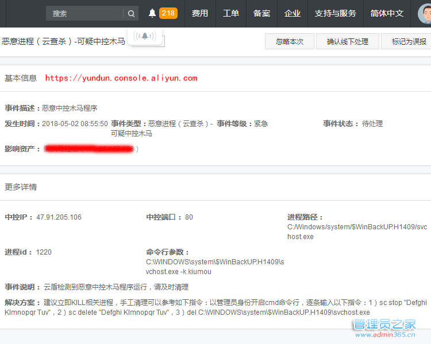The image size is (431, 344).
Task: Click the 事件说明 text about 云盾检测
Action: 116,287
